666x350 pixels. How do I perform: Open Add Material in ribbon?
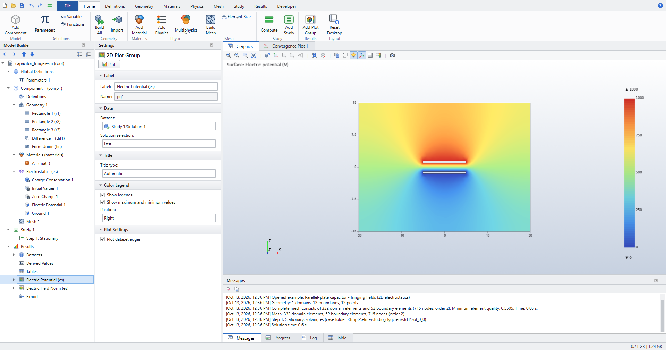[139, 25]
